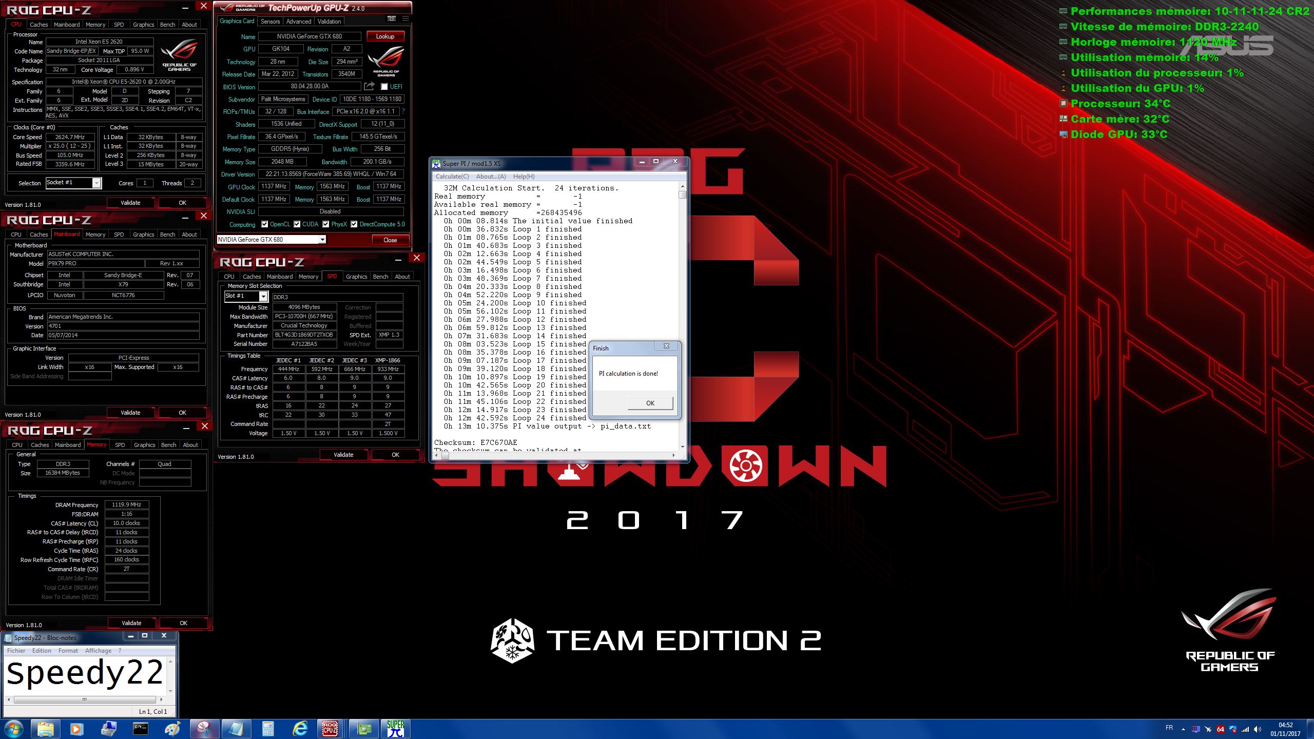This screenshot has height=739, width=1314.
Task: Launch Windows Media Player from taskbar
Action: [x=76, y=729]
